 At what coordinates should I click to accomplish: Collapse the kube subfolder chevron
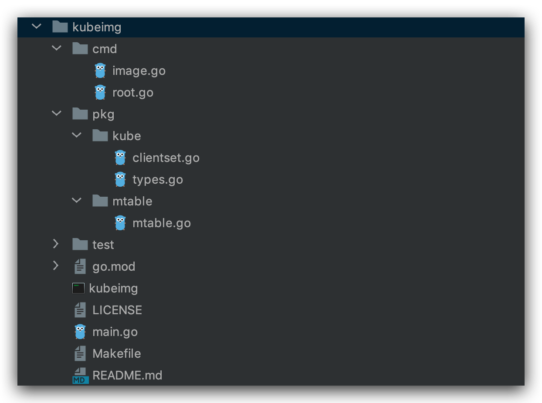[77, 135]
